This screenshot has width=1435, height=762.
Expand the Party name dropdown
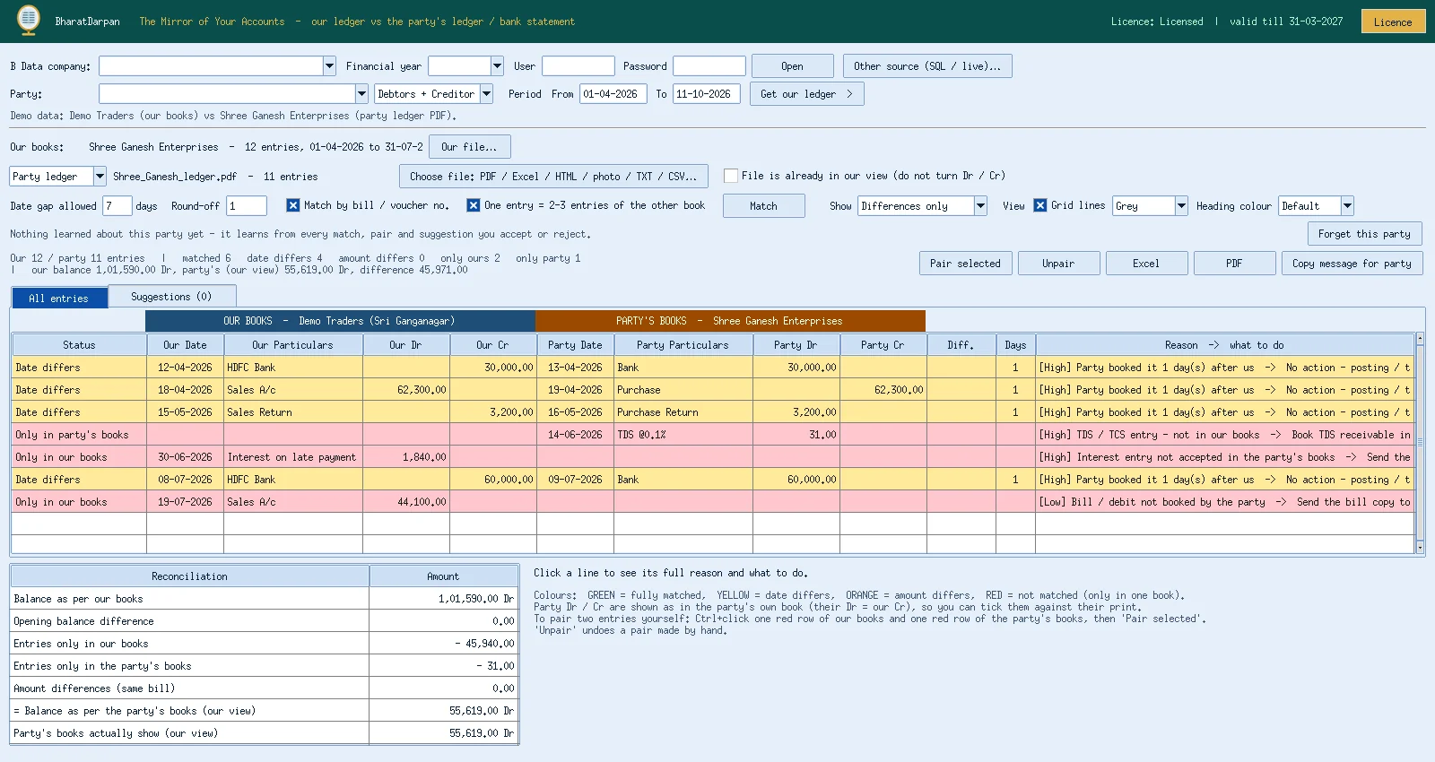361,94
